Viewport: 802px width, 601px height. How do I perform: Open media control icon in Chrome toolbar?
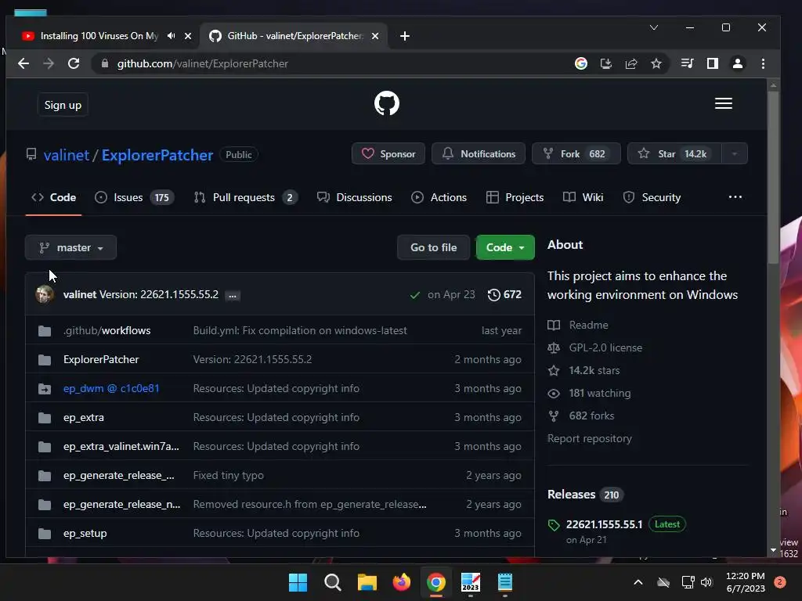click(x=688, y=63)
